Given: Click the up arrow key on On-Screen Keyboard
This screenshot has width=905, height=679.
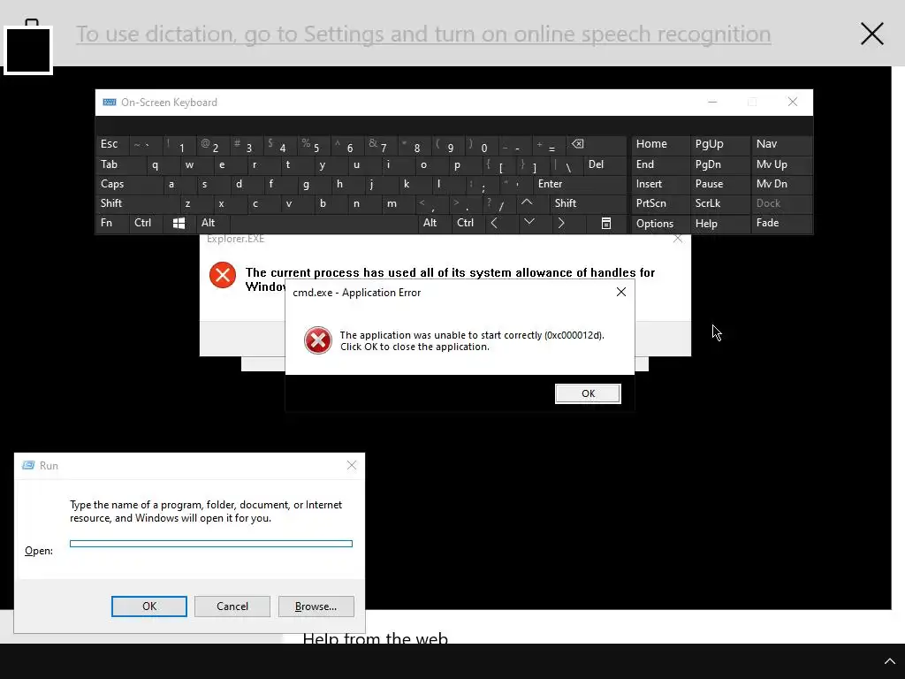Looking at the screenshot, I should pyautogui.click(x=527, y=203).
